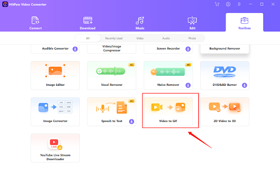Show only Video tools
Image resolution: width=280 pixels, height=172 pixels.
click(140, 38)
